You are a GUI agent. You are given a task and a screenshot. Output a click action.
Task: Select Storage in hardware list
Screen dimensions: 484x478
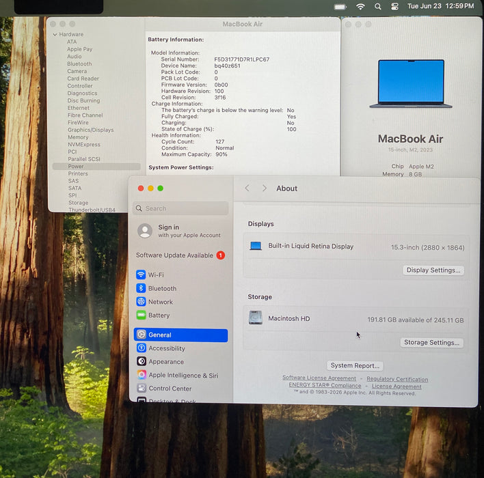coord(79,203)
